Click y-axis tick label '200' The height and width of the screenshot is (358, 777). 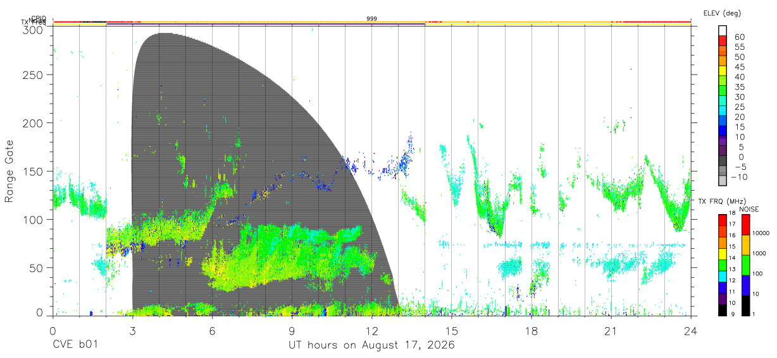[x=33, y=123]
